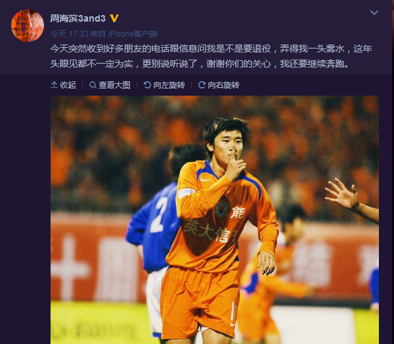Viewport: 394px width, 344px height.
Task: Open the username link 周海滨3and3
Action: click(x=77, y=18)
